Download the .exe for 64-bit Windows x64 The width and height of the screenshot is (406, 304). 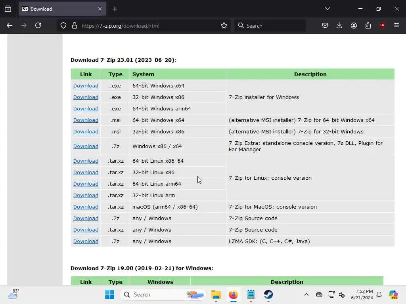86,85
